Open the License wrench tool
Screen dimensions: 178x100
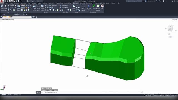point(94,7)
